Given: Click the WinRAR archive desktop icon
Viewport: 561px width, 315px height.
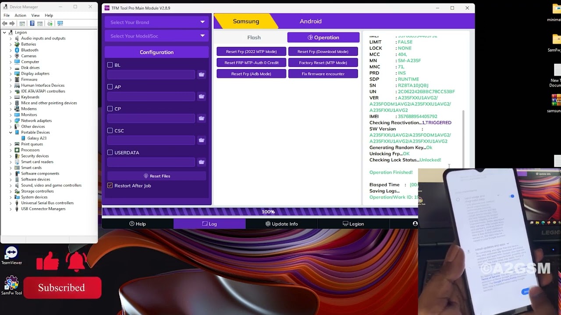Looking at the screenshot, I should pyautogui.click(x=556, y=101).
